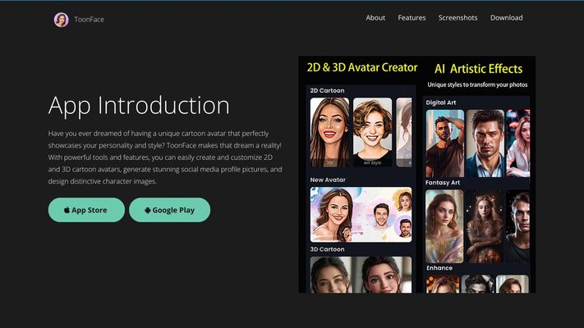Select the first Digital Art man thumbnail
This screenshot has height=328, width=584.
click(445, 143)
